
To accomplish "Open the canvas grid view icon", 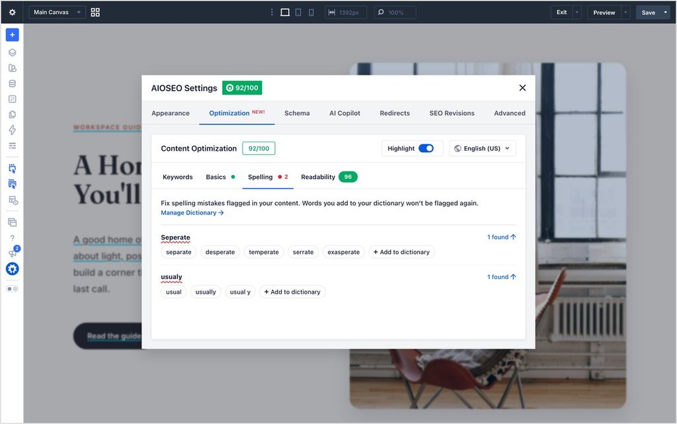I will (x=95, y=12).
